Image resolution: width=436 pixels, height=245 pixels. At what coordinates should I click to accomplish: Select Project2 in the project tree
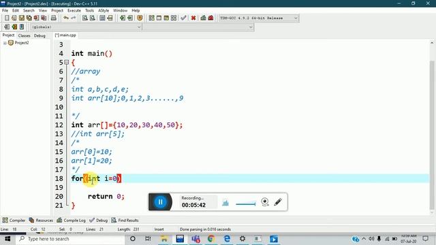click(x=22, y=43)
